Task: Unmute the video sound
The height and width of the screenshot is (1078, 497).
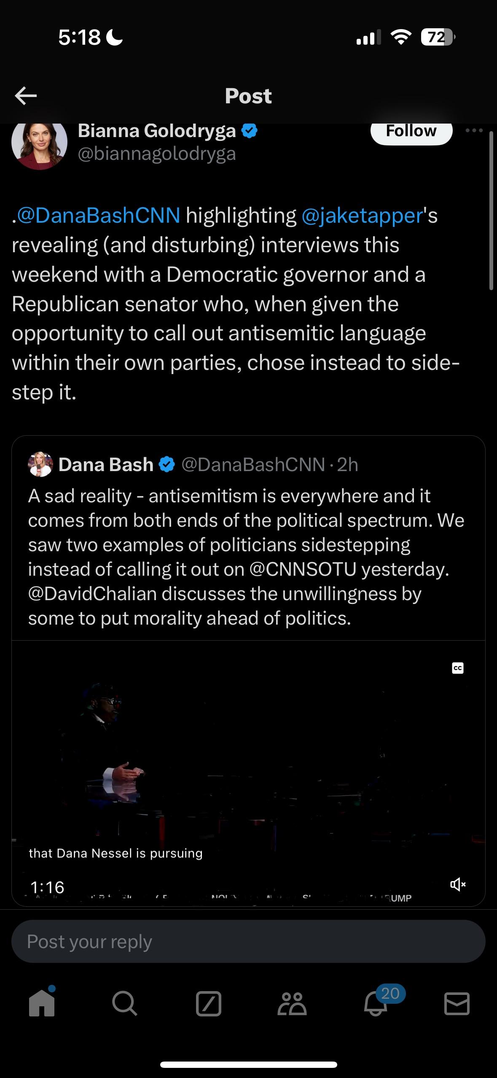Action: (458, 884)
